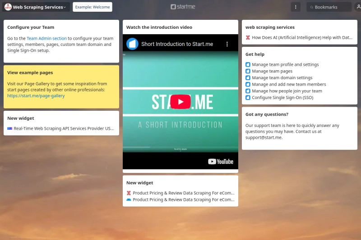Open the start.me/page-gallery link
The height and width of the screenshot is (240, 361).
pyautogui.click(x=36, y=96)
